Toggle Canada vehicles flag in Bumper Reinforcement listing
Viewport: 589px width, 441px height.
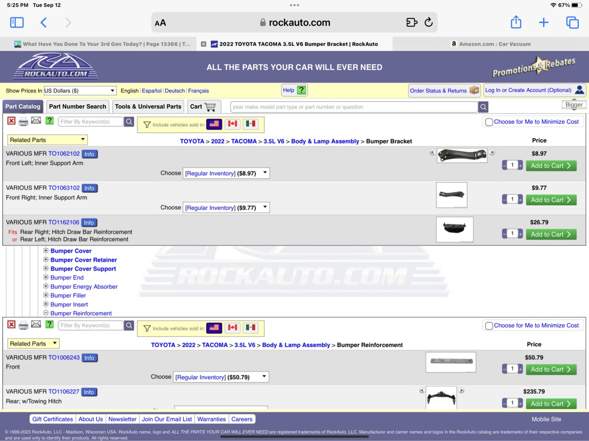tap(233, 328)
